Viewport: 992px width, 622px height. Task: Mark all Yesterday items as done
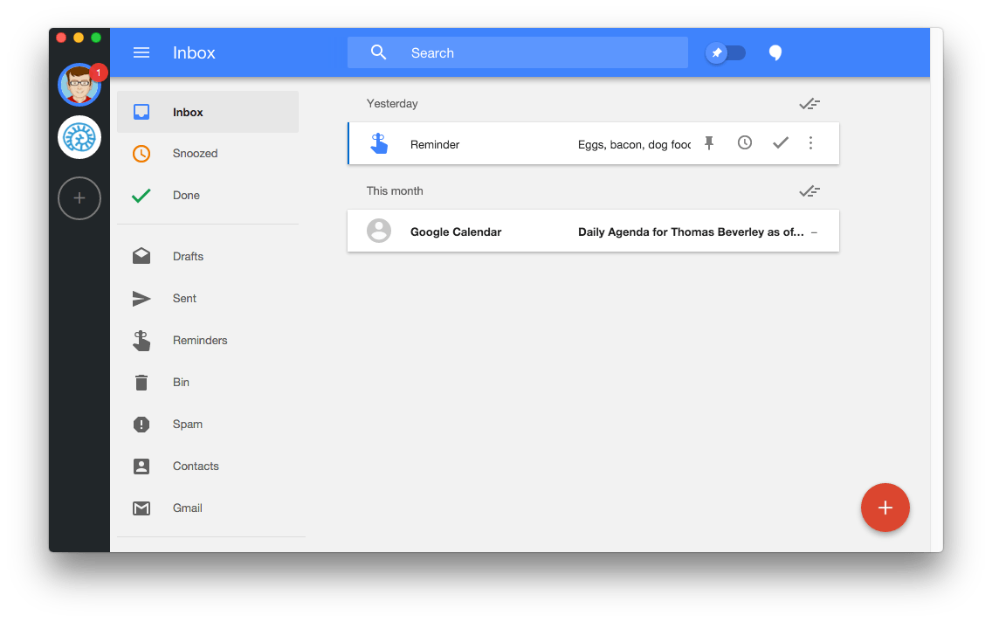(809, 104)
